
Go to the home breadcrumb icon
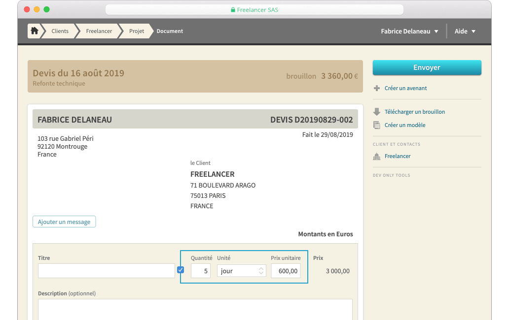35,31
